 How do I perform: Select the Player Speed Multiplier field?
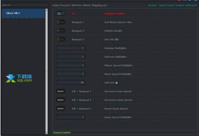point(71,65)
